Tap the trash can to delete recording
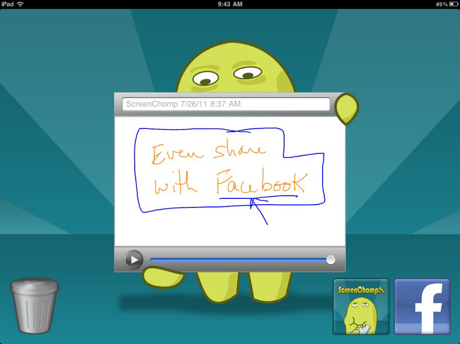The height and width of the screenshot is (344, 460). pyautogui.click(x=34, y=306)
